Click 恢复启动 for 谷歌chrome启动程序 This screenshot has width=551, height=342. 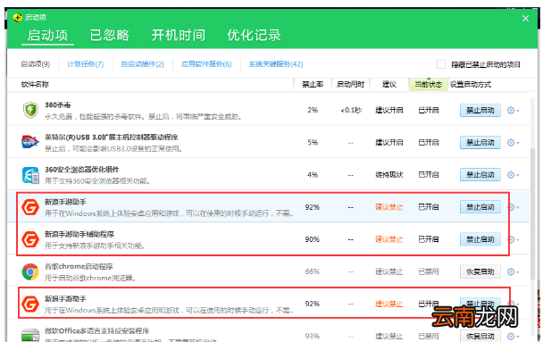[x=480, y=272]
